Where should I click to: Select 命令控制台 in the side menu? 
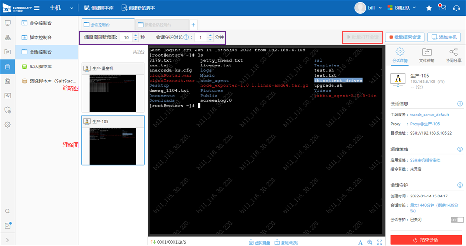(x=41, y=23)
